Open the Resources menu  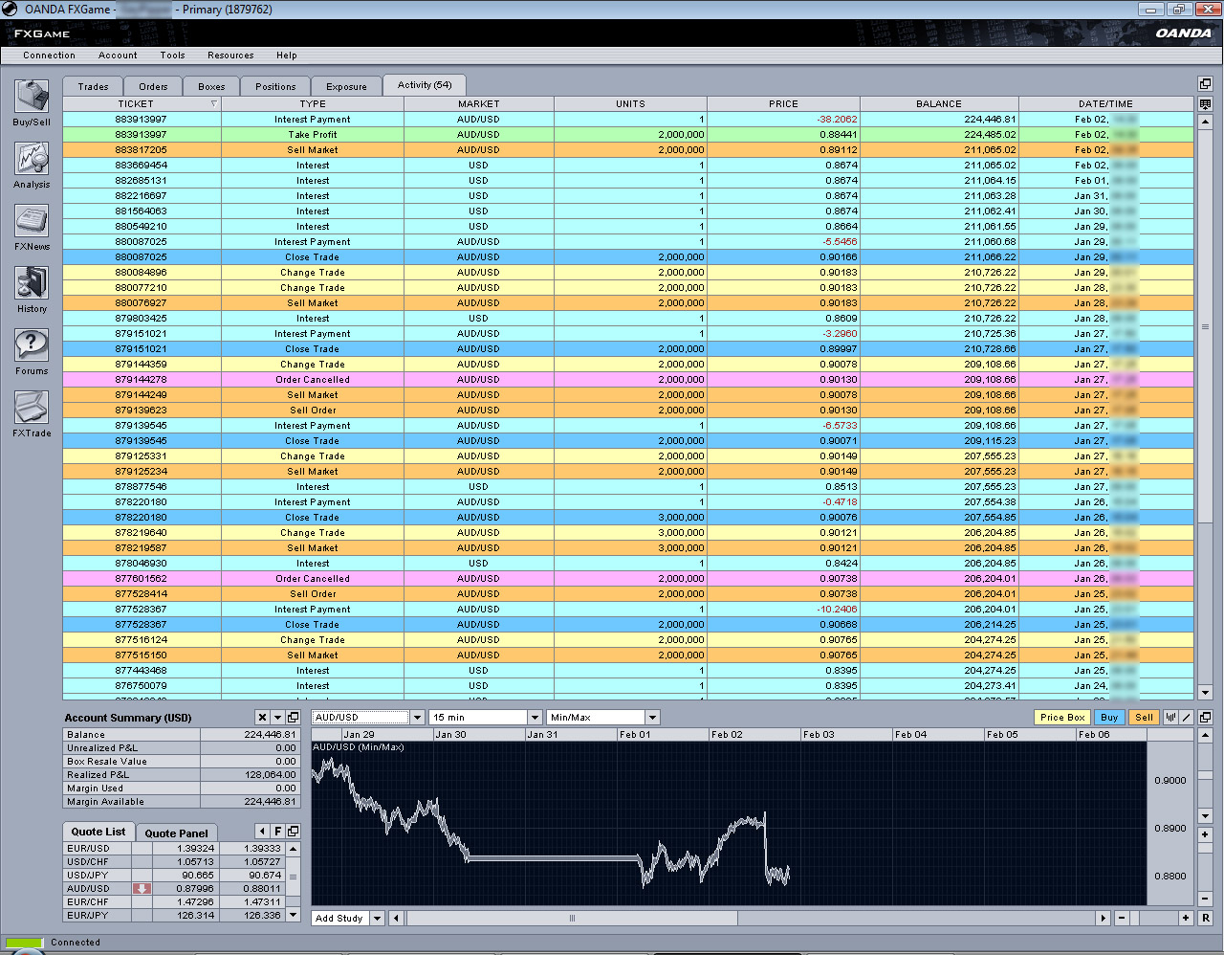[230, 56]
